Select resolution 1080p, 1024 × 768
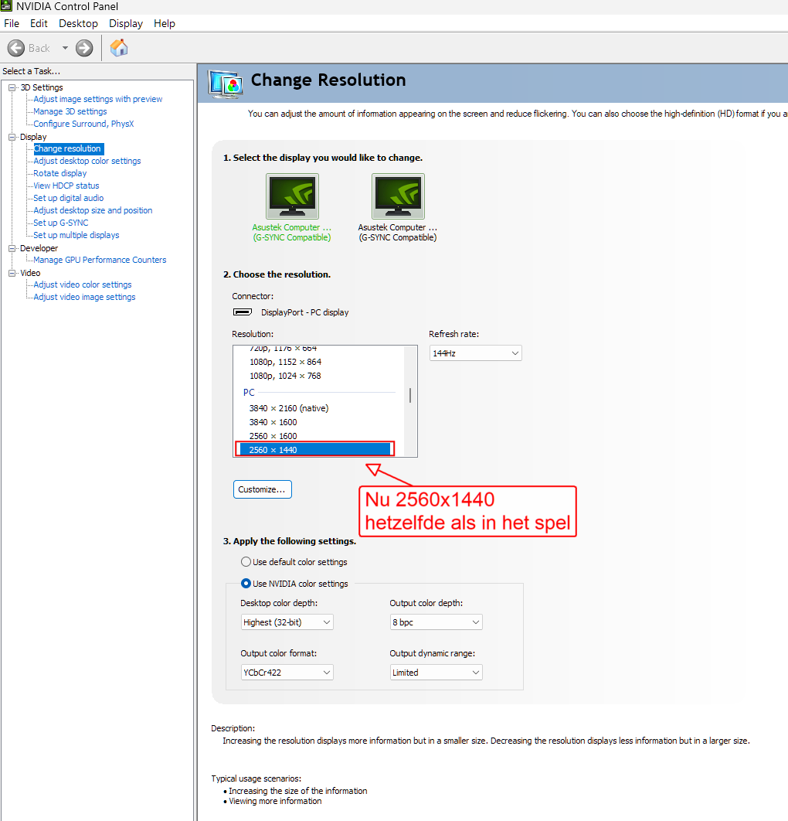788x821 pixels. 286,376
